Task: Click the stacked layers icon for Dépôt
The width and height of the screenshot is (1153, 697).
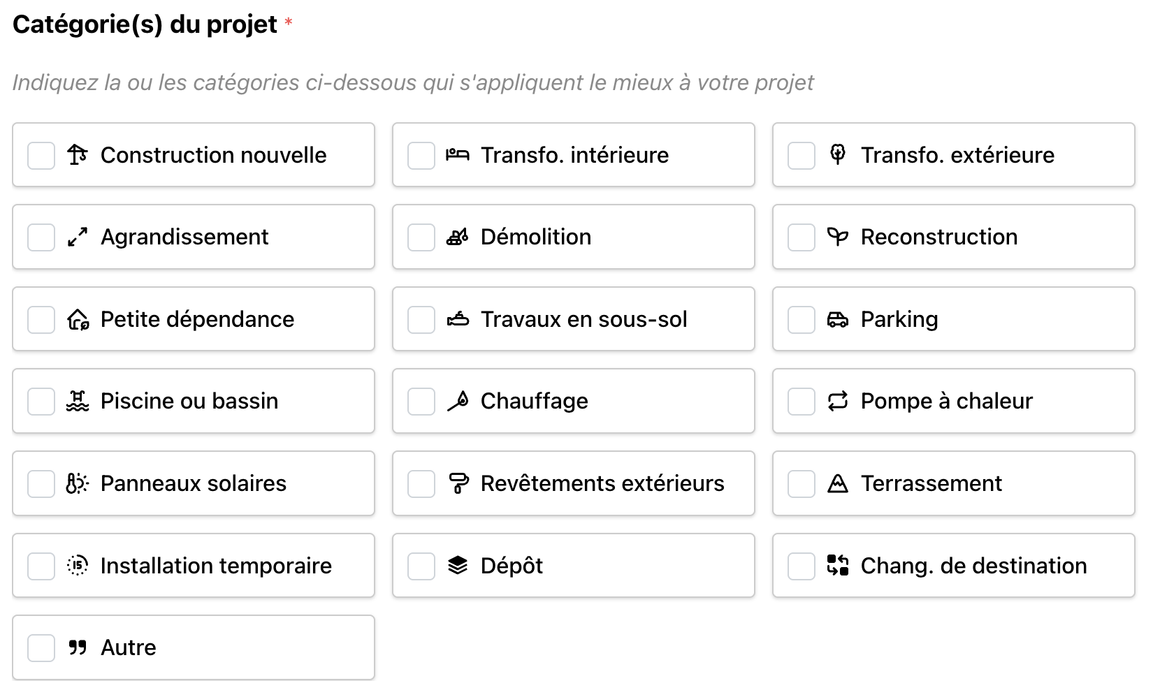Action: [x=457, y=565]
